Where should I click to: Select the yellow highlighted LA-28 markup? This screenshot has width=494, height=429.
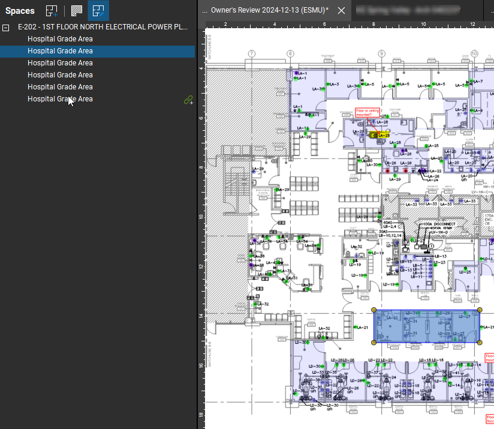[379, 135]
